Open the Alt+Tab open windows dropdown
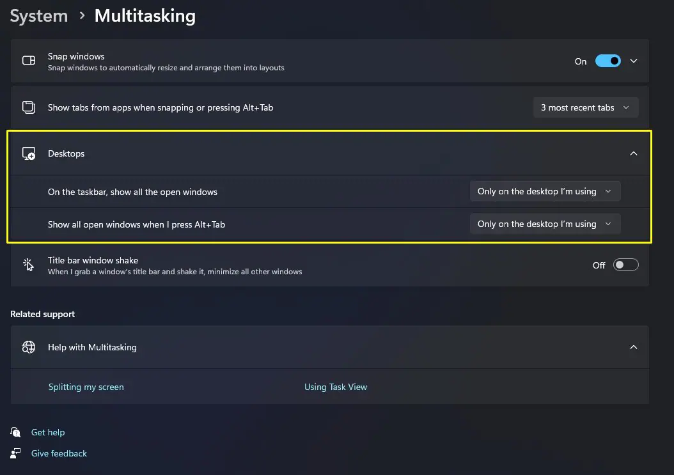Image resolution: width=674 pixels, height=475 pixels. pos(545,224)
